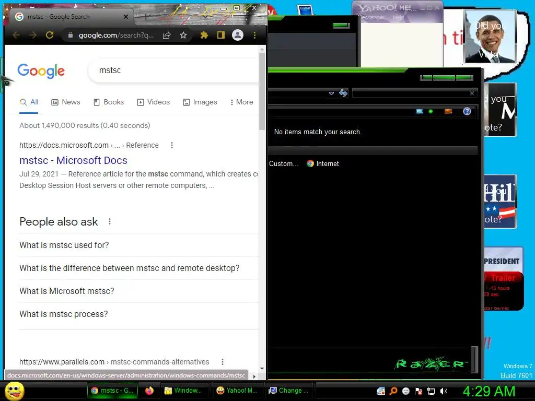535x401 pixels.
Task: Open Chrome's three-dot menu
Action: tap(254, 35)
